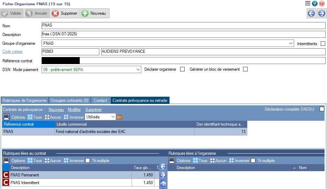Click the red C icon for FNAS Permanent

pos(6,175)
